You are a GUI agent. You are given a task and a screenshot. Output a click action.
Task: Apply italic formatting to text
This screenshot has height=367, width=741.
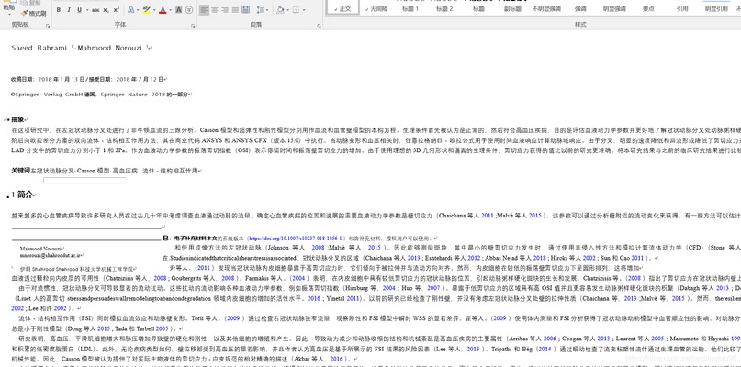pyautogui.click(x=70, y=11)
